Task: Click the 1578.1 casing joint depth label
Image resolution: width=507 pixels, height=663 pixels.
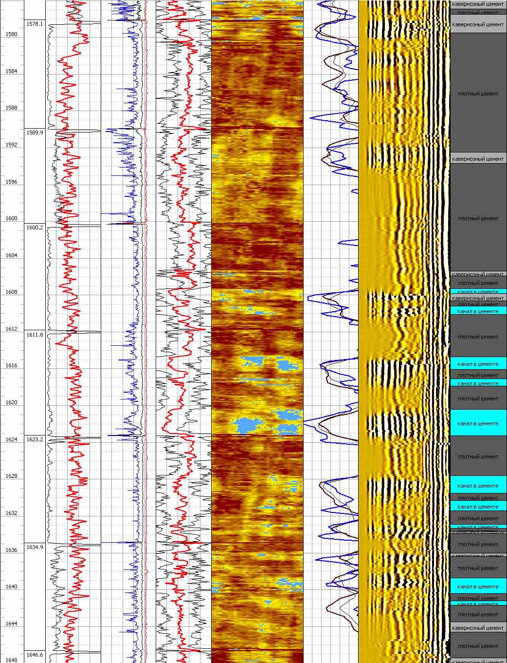Action: [35, 24]
